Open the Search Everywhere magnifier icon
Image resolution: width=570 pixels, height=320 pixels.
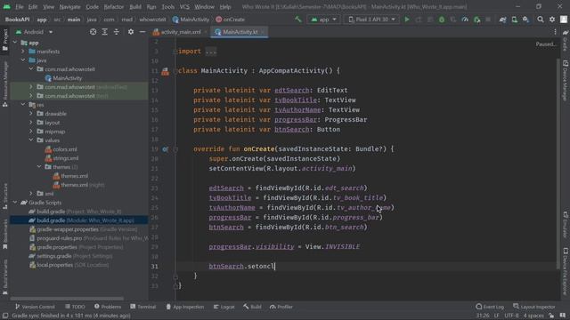click(x=541, y=20)
